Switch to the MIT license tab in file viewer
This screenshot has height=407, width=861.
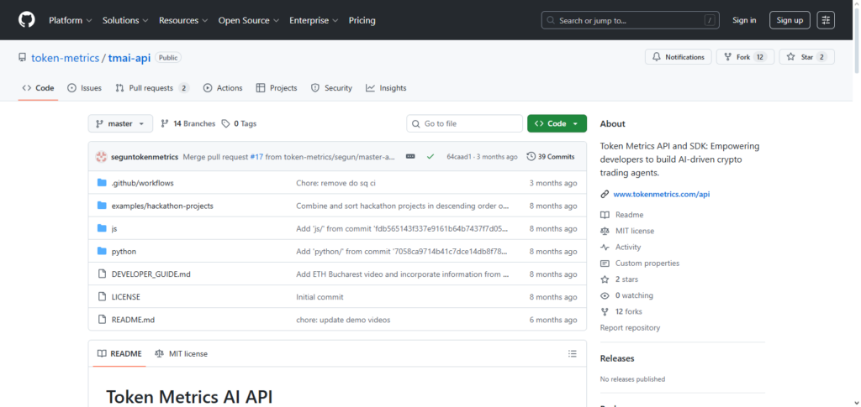click(x=182, y=354)
